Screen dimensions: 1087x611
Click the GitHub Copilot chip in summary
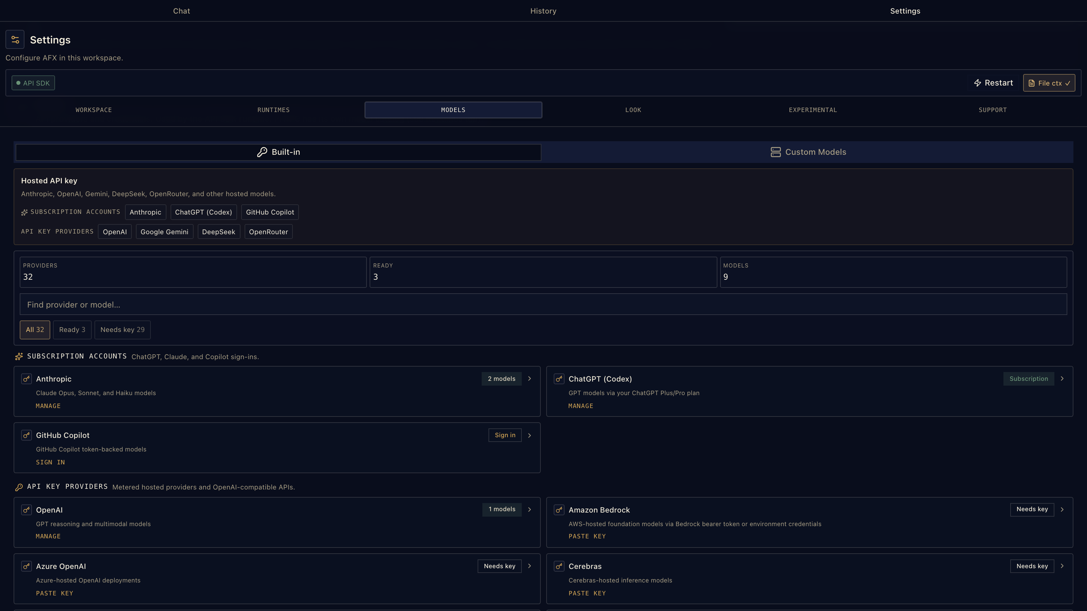(270, 212)
